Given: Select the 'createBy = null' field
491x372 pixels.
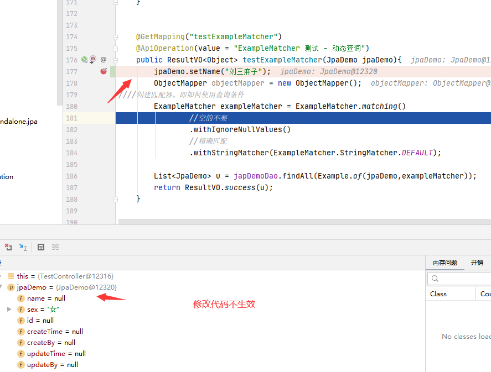Looking at the screenshot, I should tap(51, 343).
